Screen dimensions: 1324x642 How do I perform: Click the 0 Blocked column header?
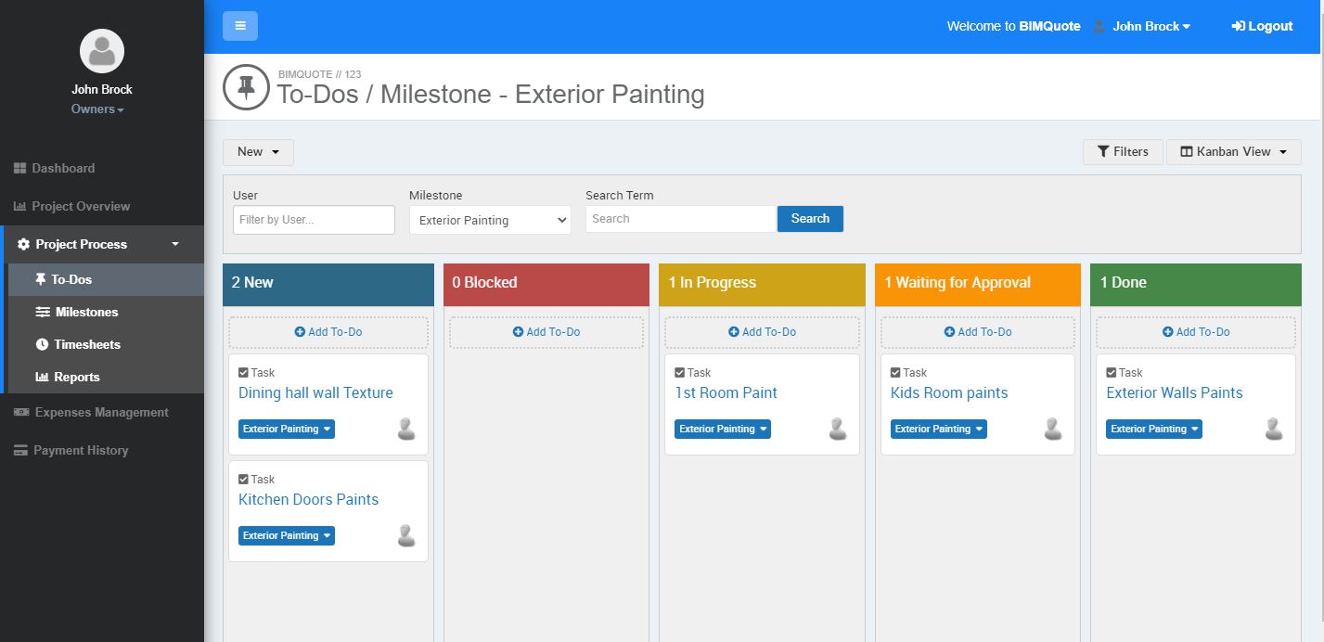point(546,283)
